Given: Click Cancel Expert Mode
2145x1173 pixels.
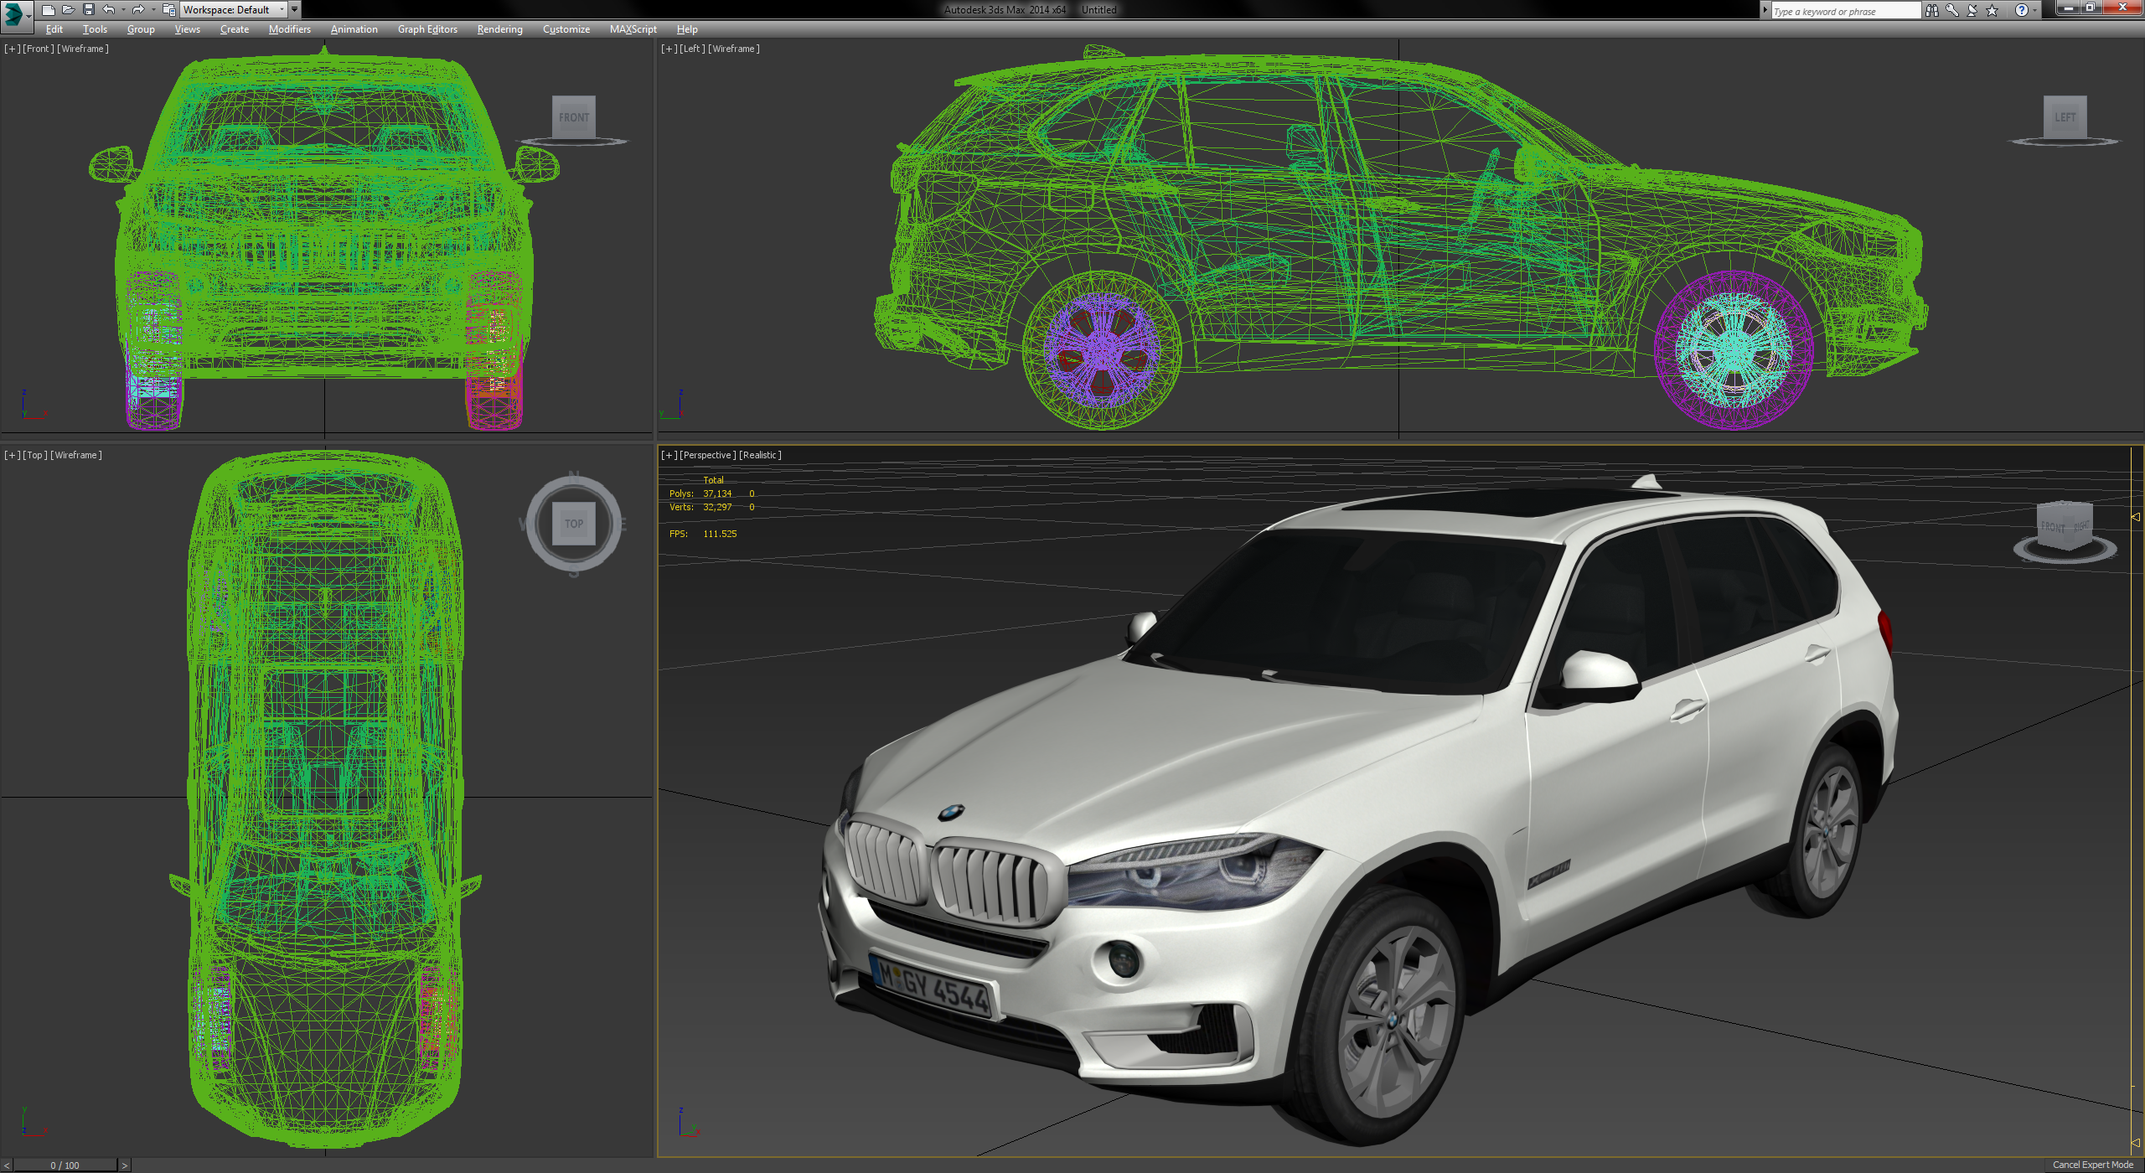Looking at the screenshot, I should pyautogui.click(x=2091, y=1164).
